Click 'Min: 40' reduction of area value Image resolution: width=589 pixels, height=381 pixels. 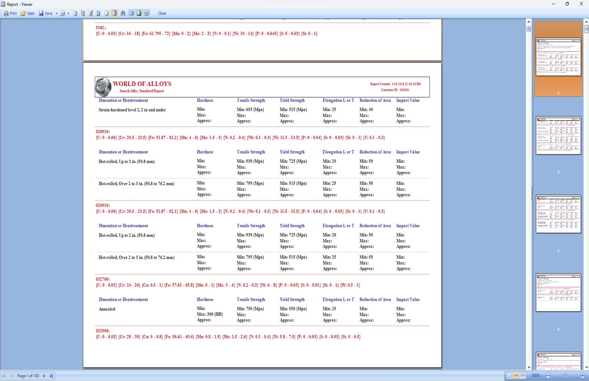(366, 110)
